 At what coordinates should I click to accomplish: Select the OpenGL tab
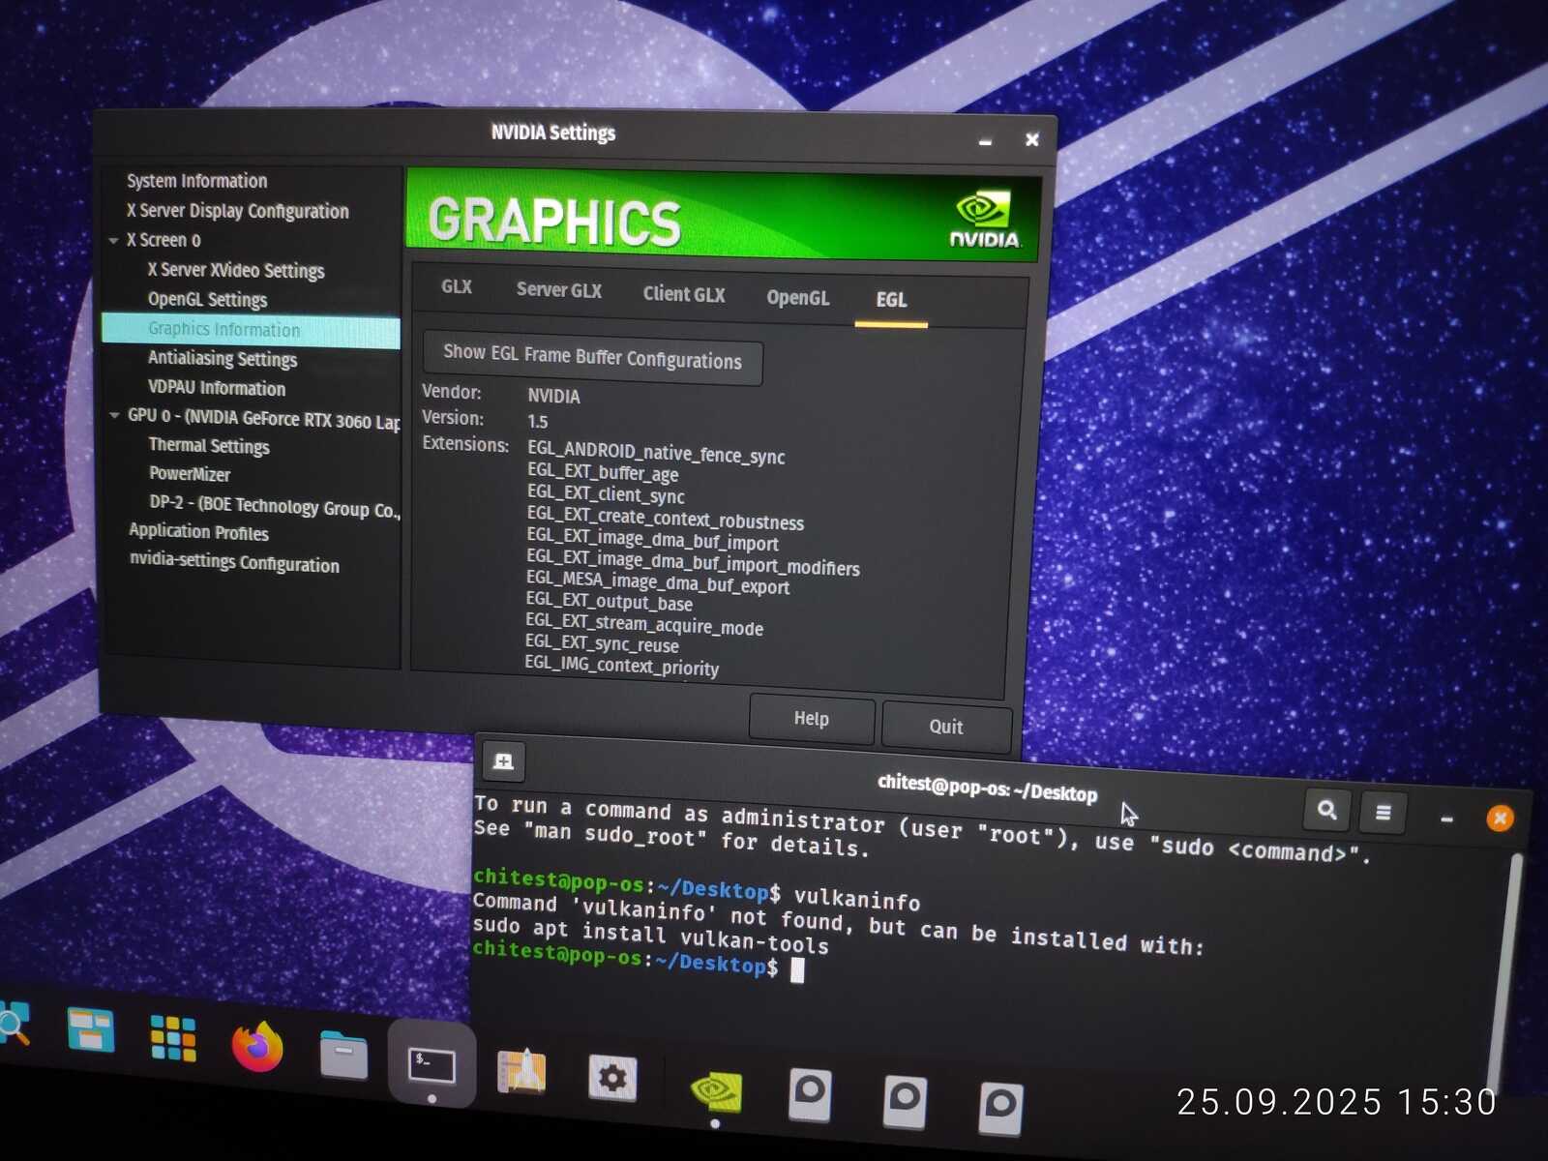point(798,297)
